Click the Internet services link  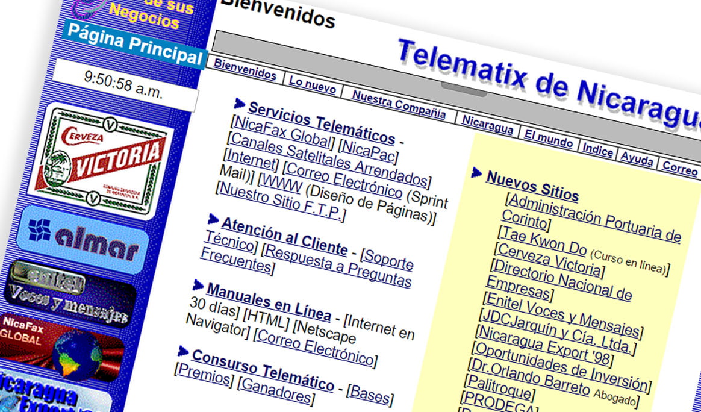coord(251,159)
